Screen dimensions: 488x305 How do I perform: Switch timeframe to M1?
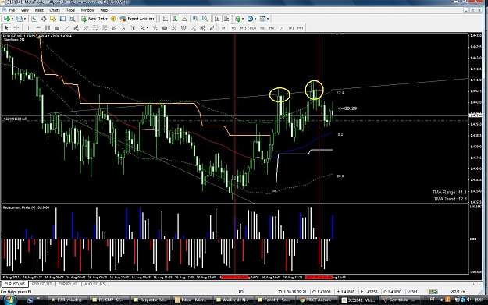coord(224,28)
